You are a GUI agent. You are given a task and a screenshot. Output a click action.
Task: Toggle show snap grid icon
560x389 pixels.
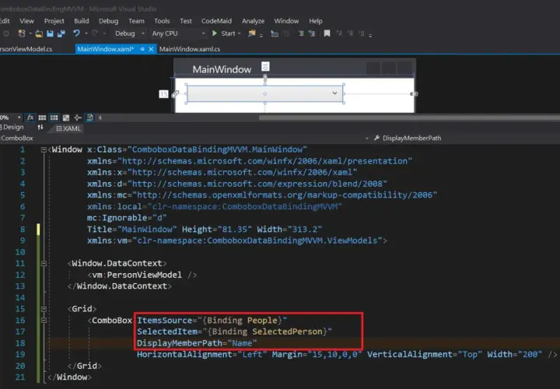coord(42,117)
